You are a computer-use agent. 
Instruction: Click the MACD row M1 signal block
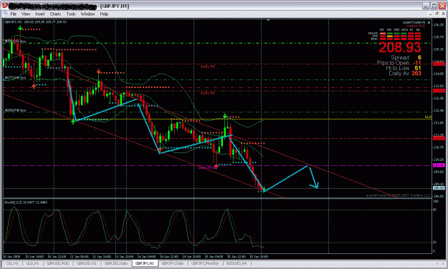pos(382,34)
